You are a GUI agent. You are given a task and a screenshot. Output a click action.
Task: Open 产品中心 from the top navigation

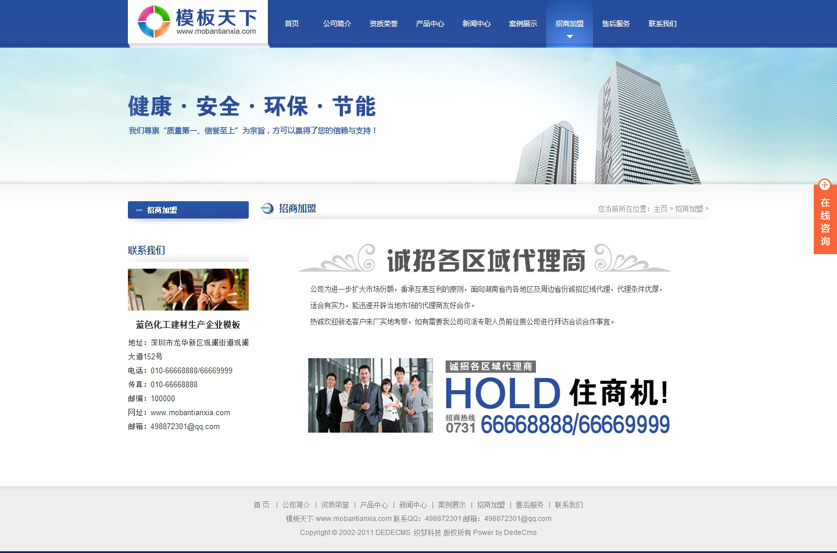pos(430,24)
